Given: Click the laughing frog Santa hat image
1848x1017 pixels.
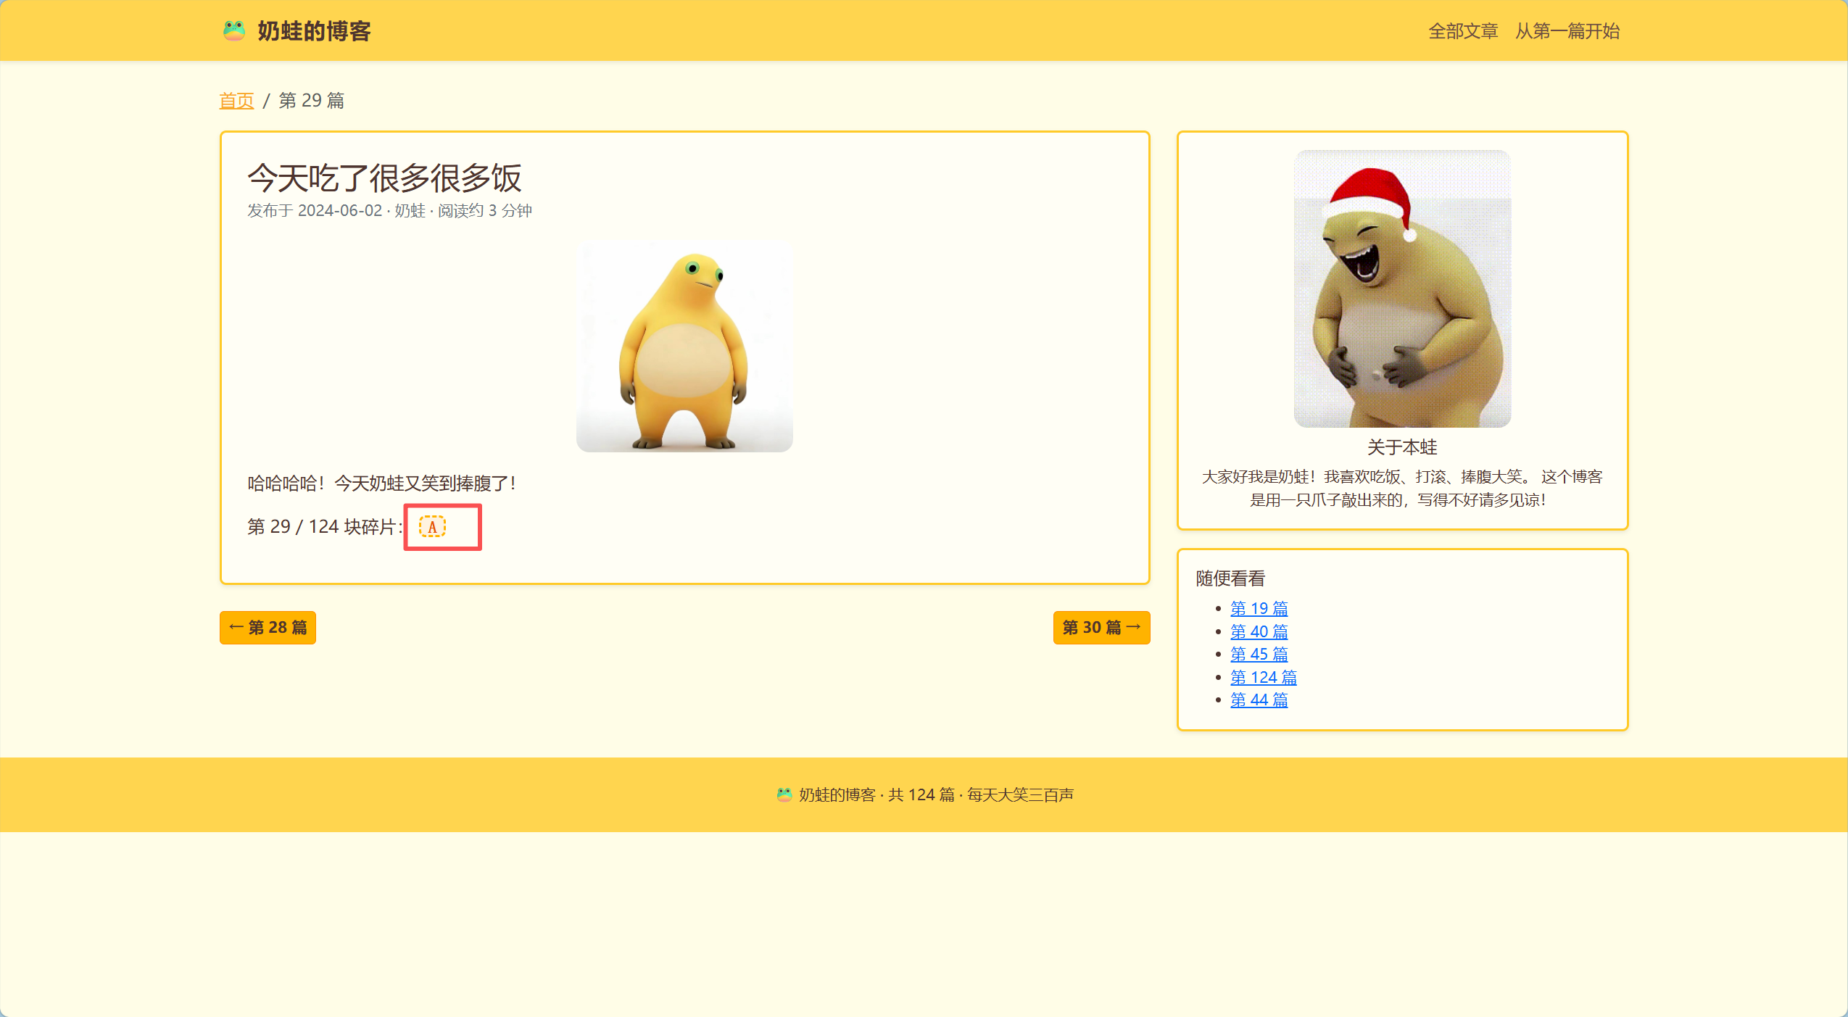Looking at the screenshot, I should [1402, 289].
